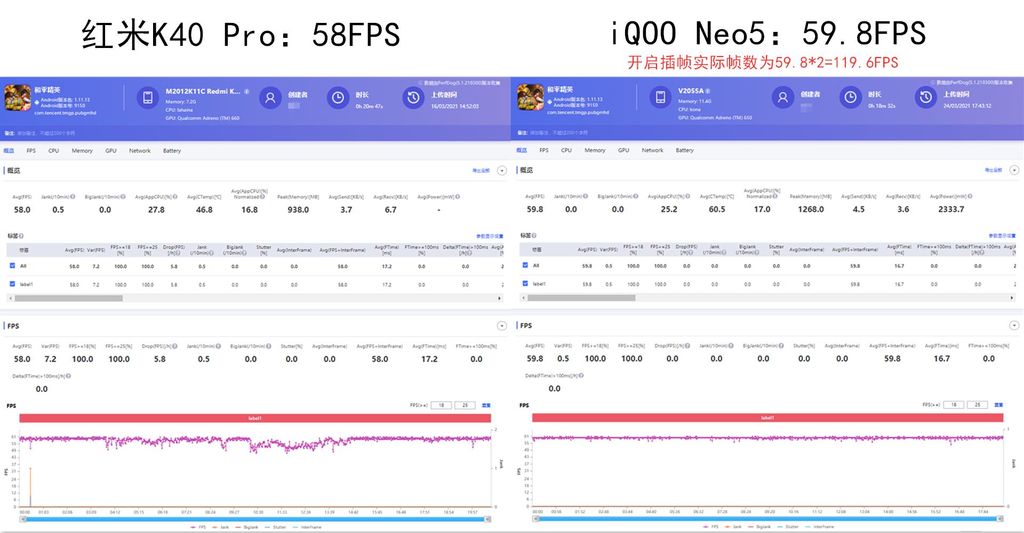This screenshot has height=533, width=1024.
Task: Collapse the 概览 section on the Redmi report
Action: point(501,171)
